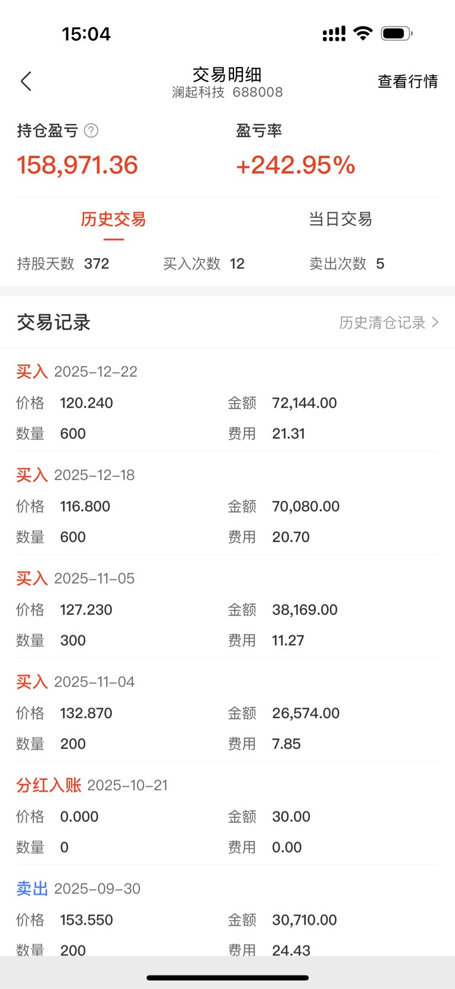Tap the home indicator bar

227,978
